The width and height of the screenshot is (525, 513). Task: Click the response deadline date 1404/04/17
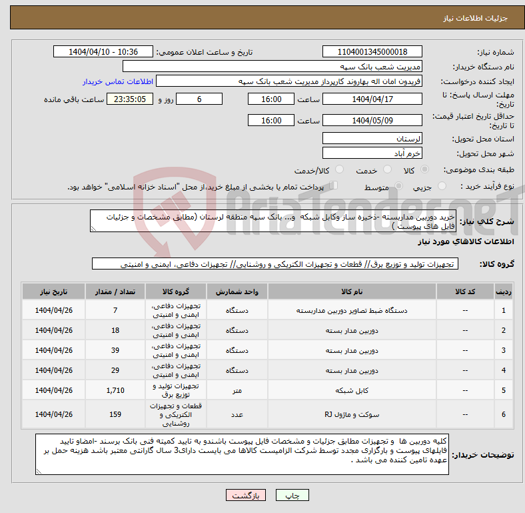pos(372,99)
